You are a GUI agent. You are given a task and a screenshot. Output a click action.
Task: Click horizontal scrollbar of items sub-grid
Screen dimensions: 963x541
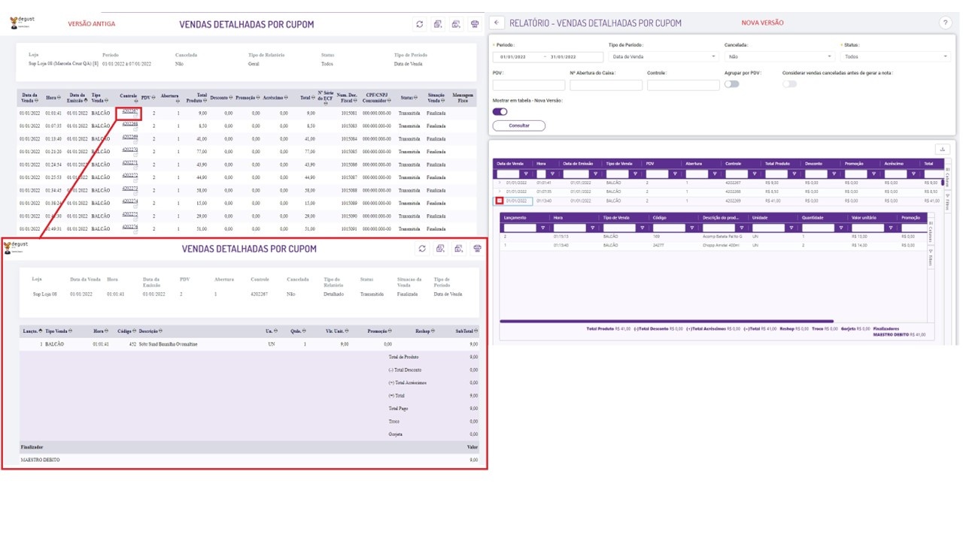click(667, 321)
